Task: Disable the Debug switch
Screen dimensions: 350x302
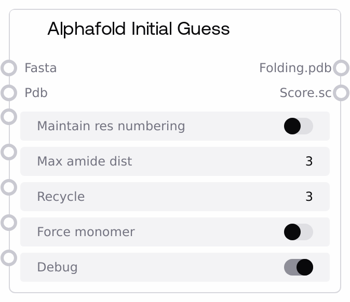Action: [x=299, y=267]
